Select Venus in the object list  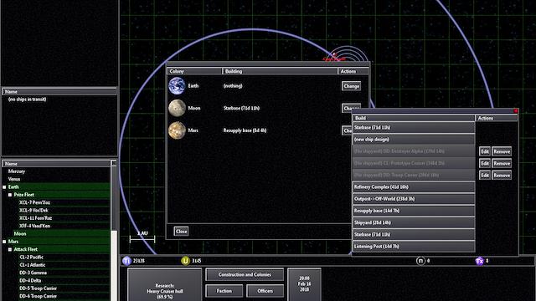(14, 179)
